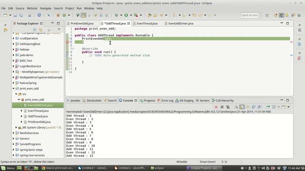
Task: Open the Run button dropdown arrow
Action: click(131, 15)
